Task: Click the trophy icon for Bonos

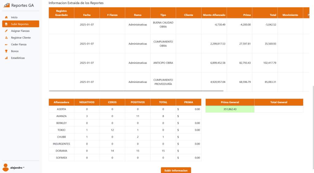Action: [6, 51]
